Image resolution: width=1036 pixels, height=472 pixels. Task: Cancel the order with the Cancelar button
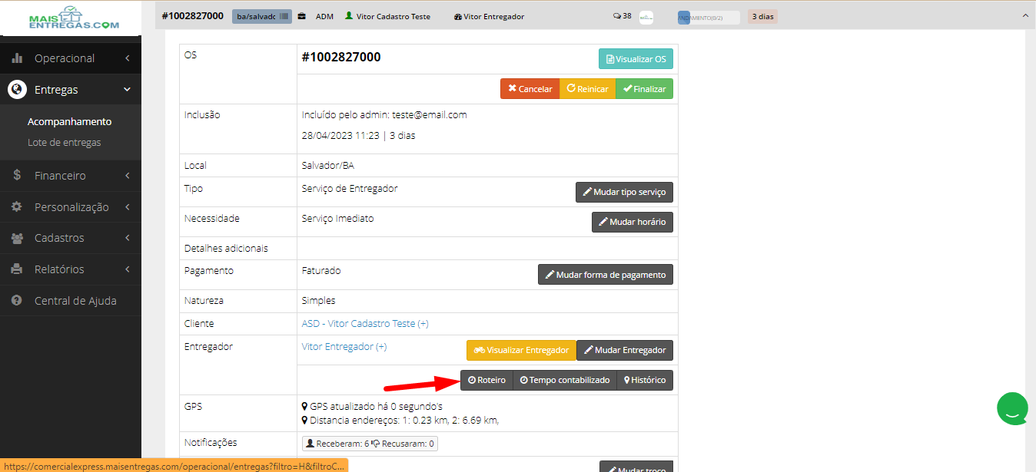(530, 89)
